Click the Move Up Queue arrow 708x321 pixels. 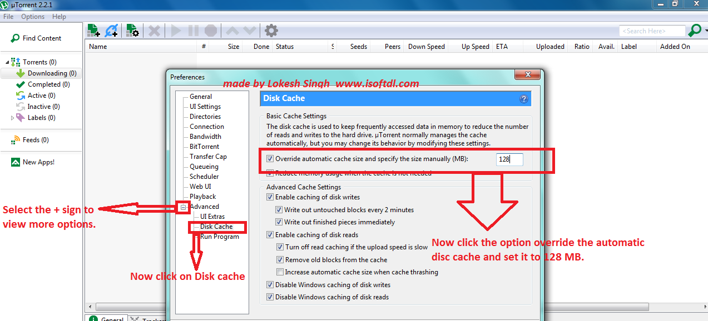click(232, 31)
